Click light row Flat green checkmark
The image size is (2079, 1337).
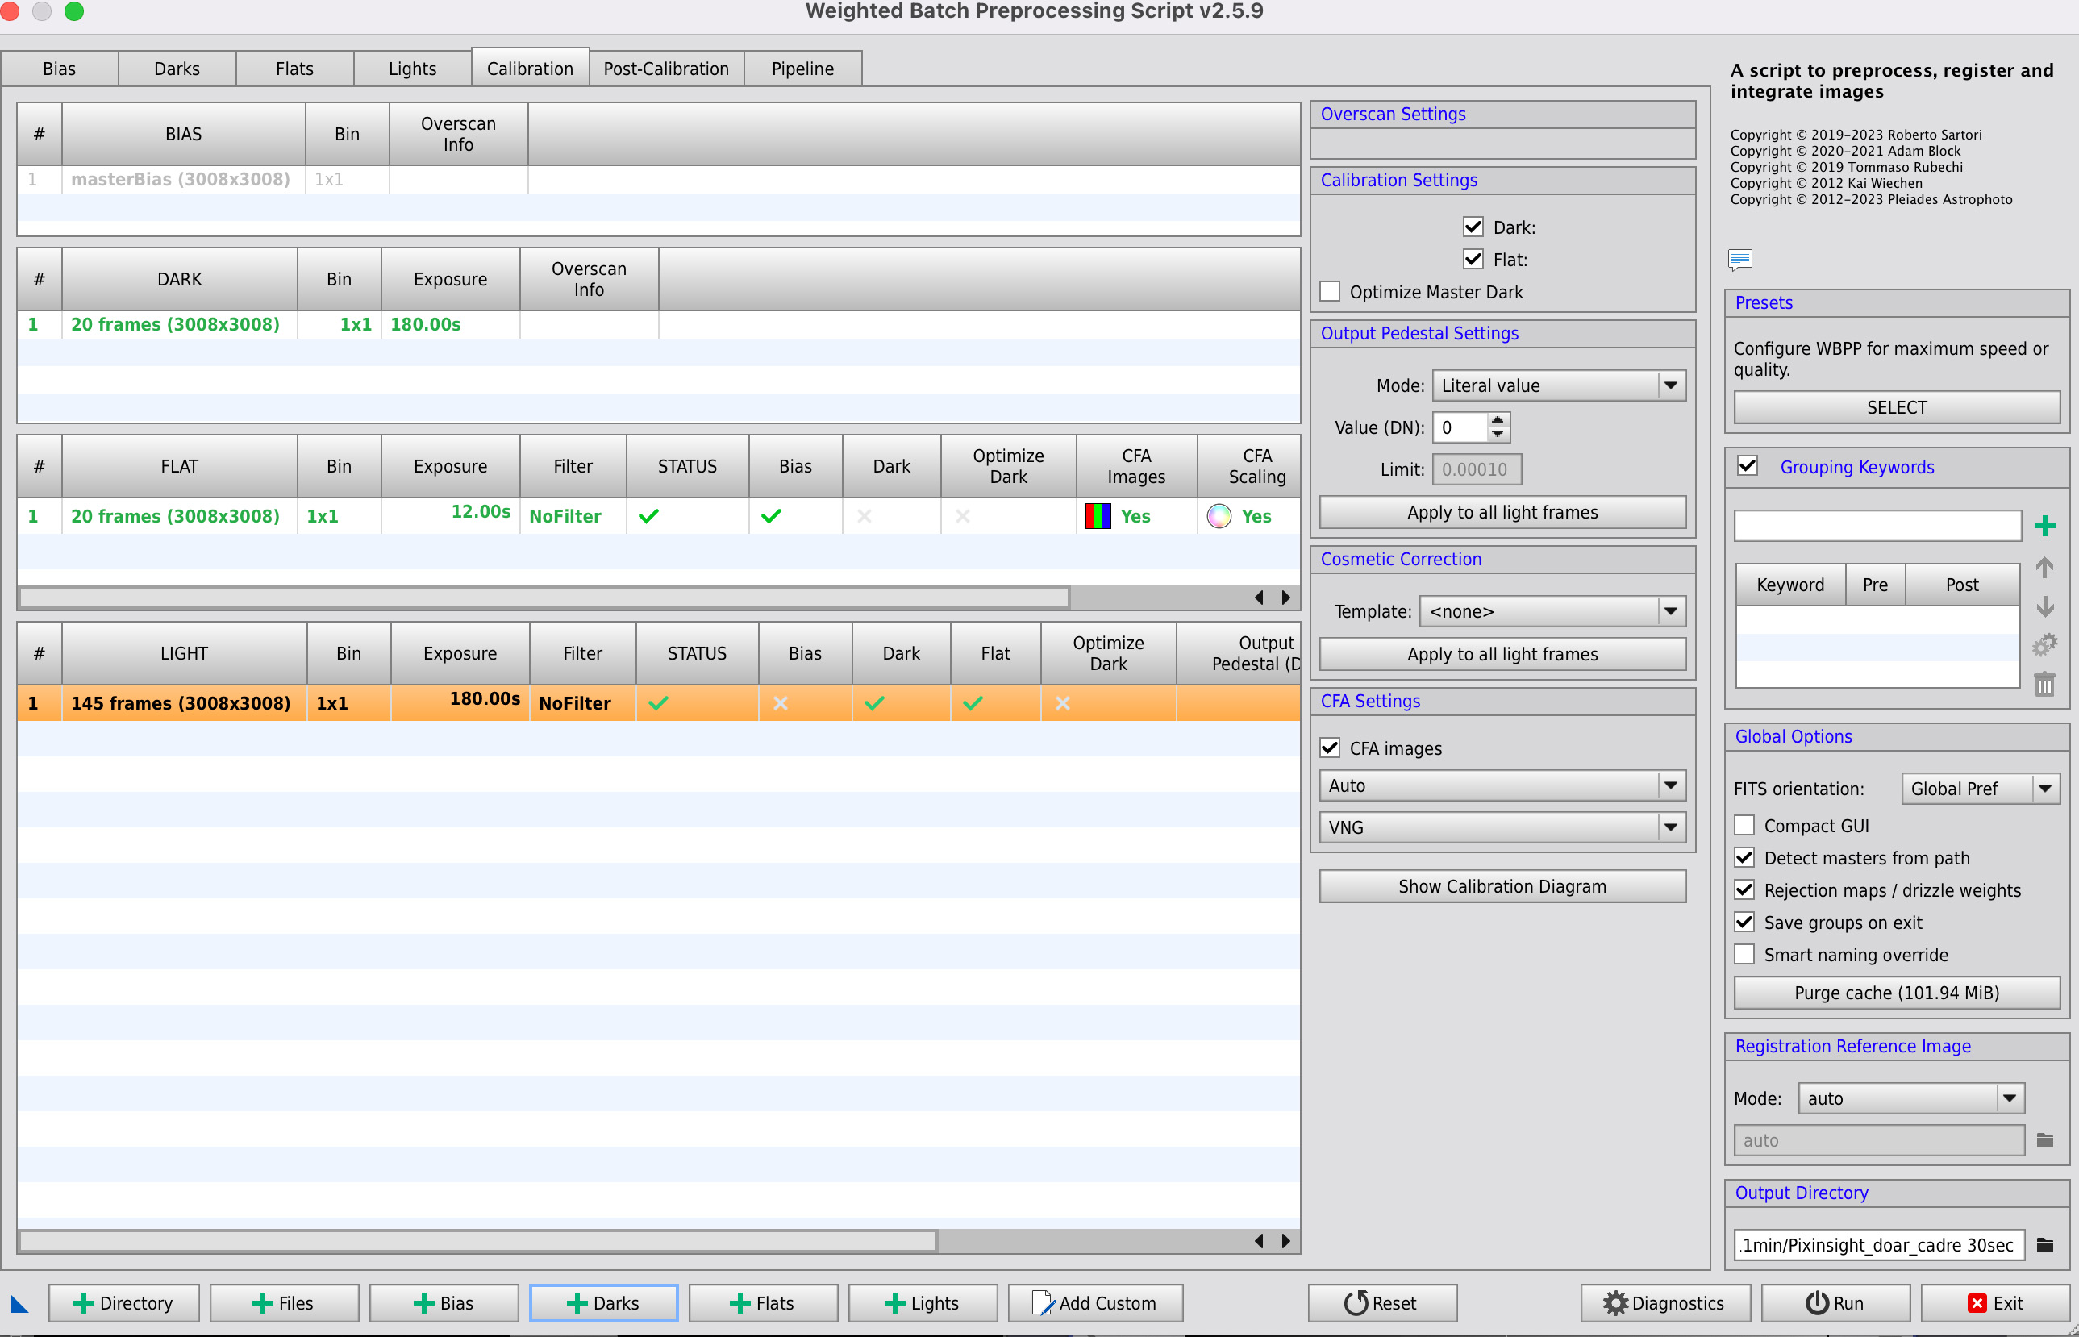[973, 703]
